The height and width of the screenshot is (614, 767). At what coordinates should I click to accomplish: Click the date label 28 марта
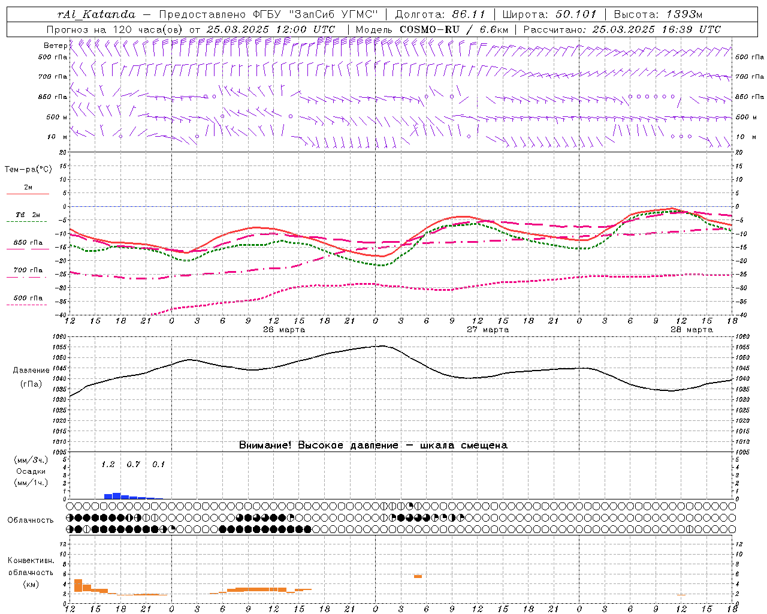691,329
